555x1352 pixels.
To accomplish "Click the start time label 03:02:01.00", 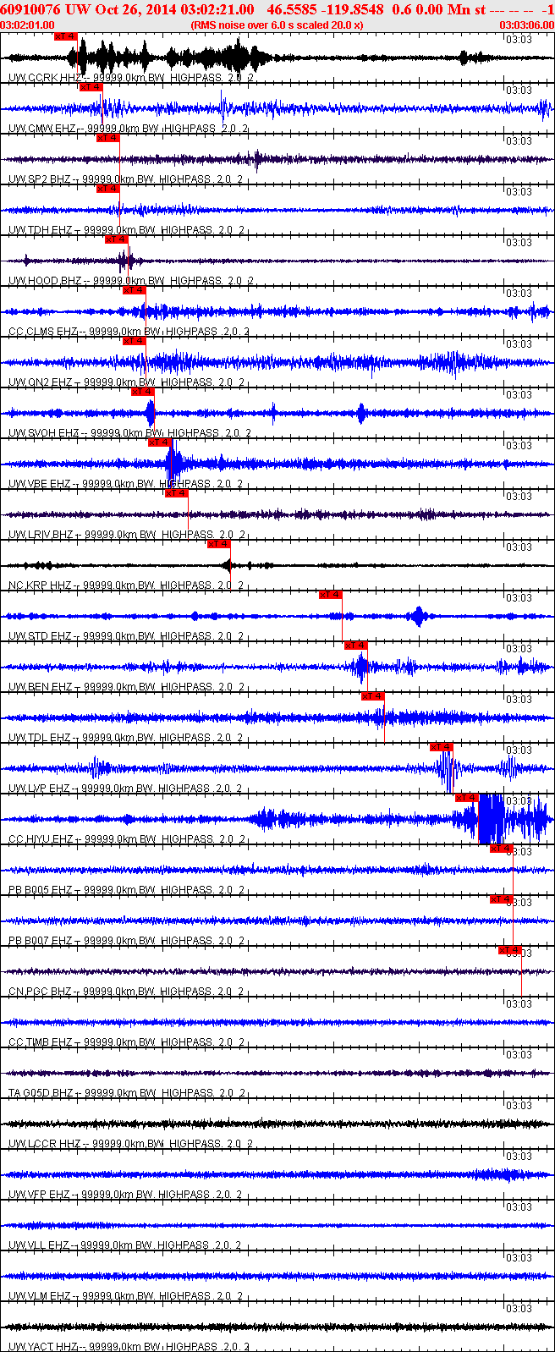I will click(28, 25).
